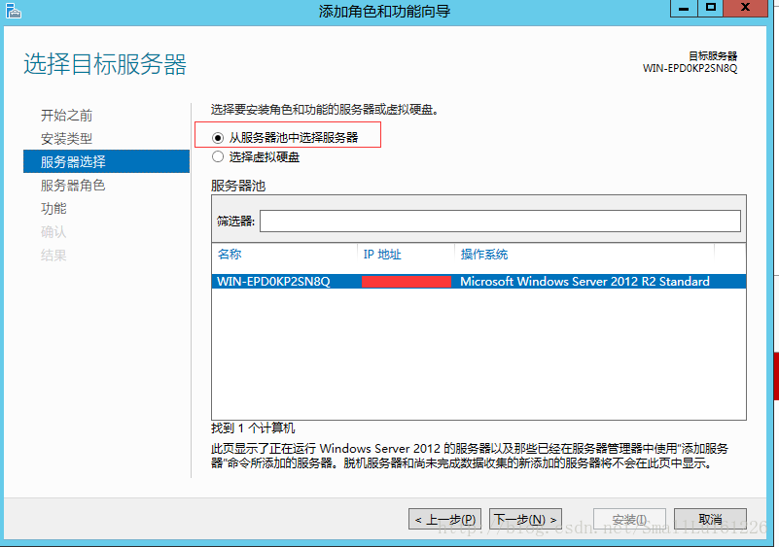Maximize the wizard window

(x=711, y=8)
